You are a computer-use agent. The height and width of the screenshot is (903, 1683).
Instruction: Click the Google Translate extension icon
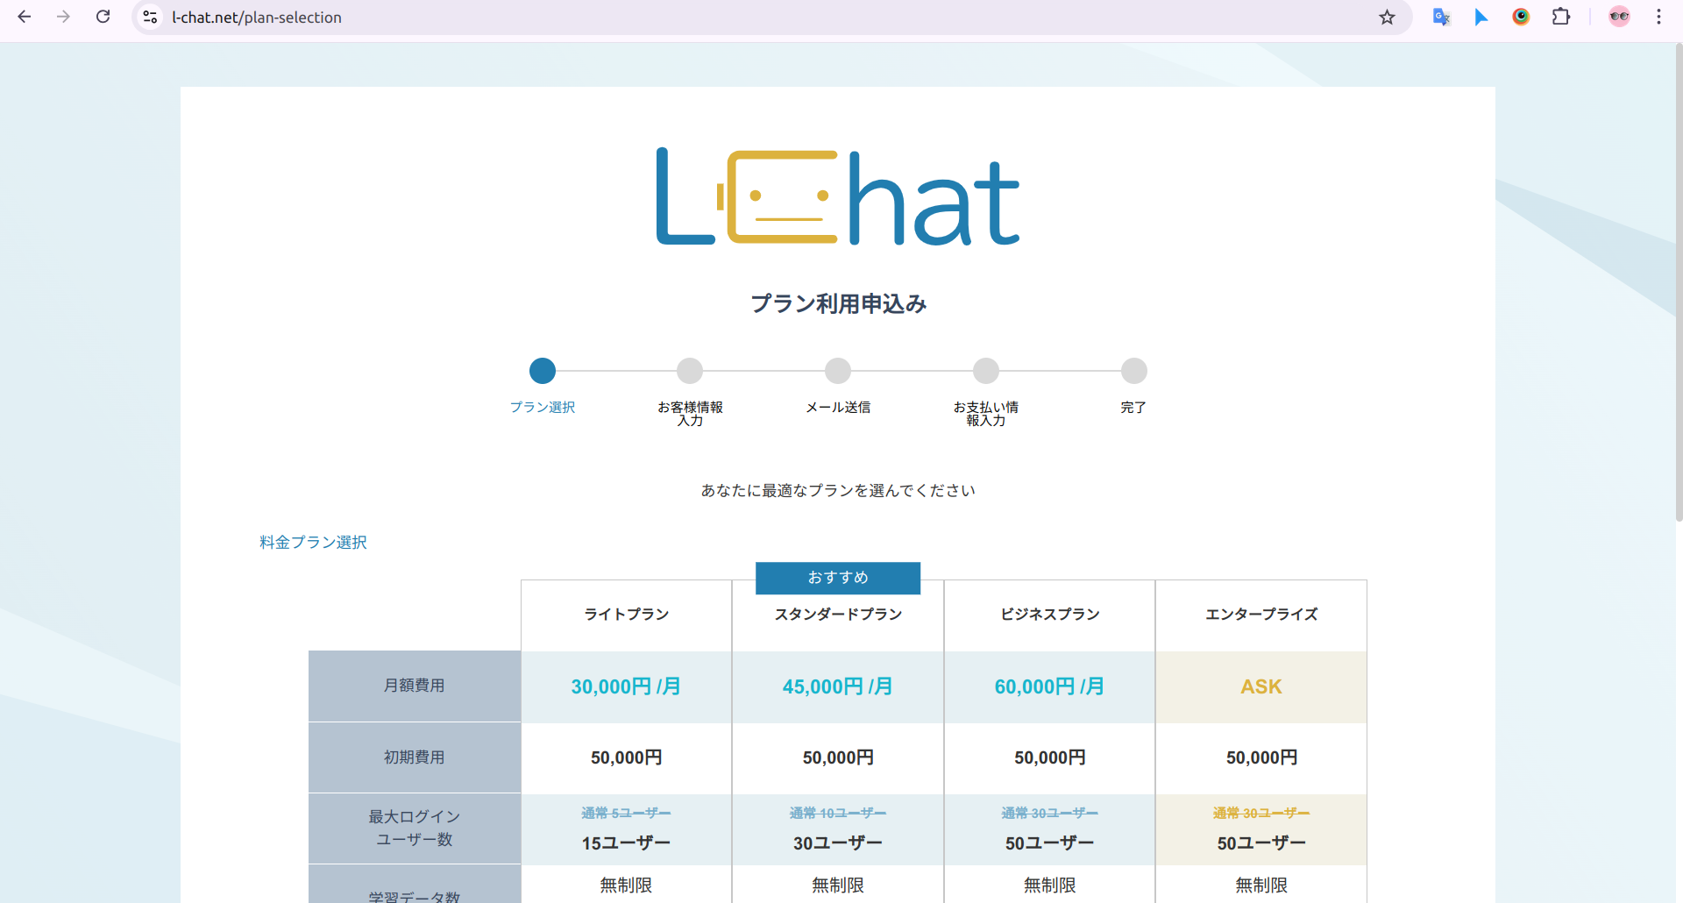[x=1440, y=17]
